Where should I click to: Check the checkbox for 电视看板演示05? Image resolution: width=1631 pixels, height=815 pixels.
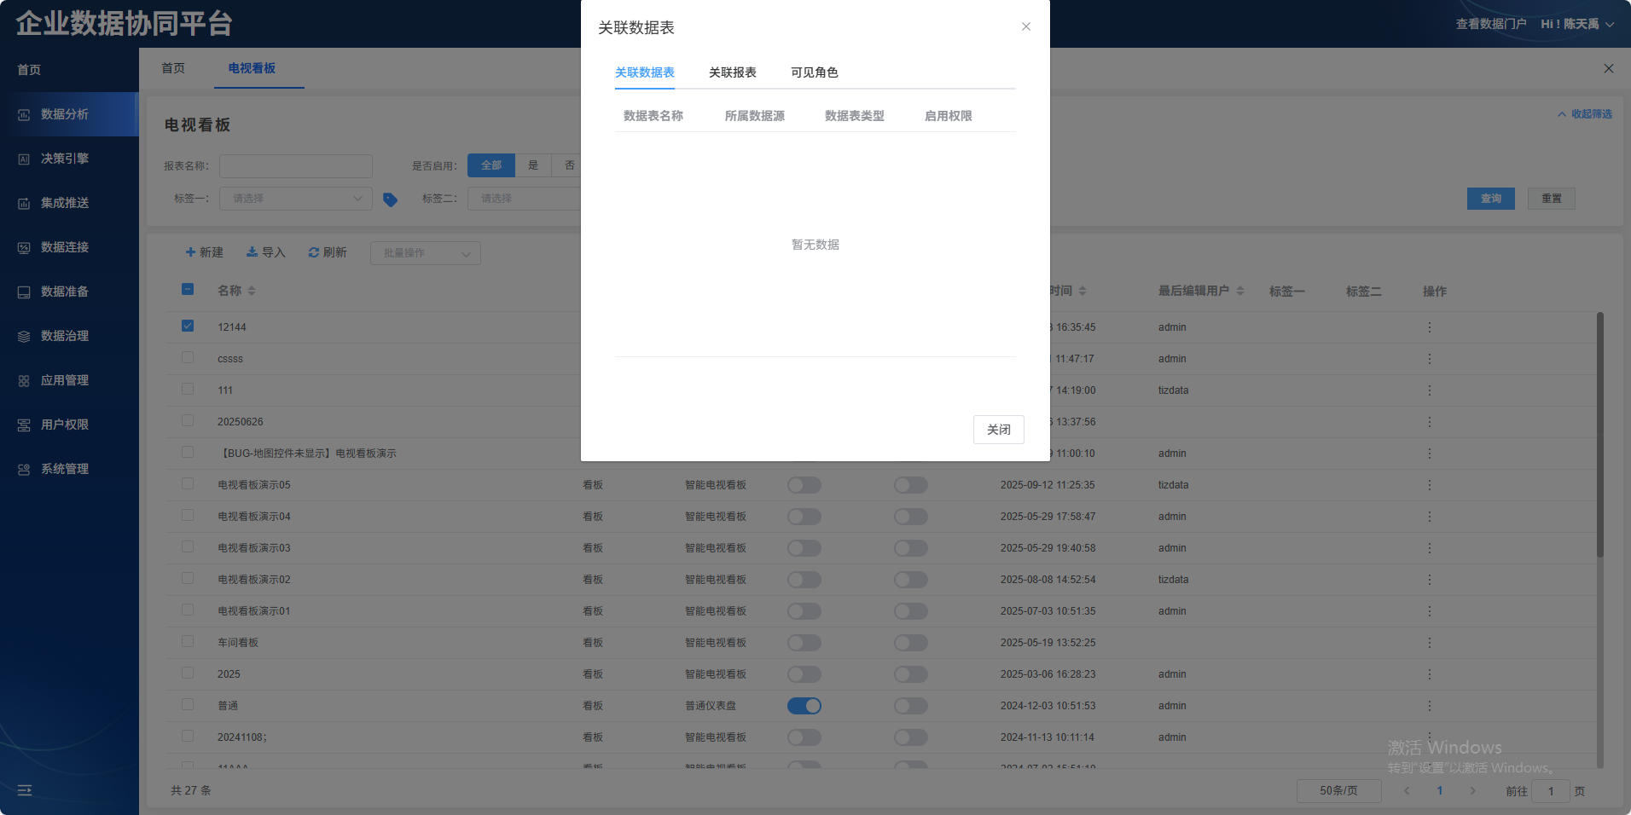[188, 484]
